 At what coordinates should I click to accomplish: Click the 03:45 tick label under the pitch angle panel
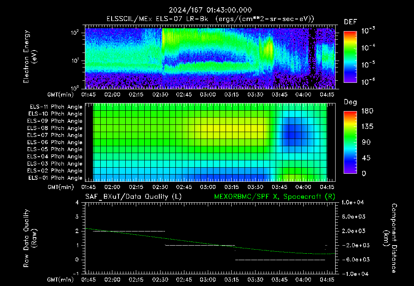(x=280, y=187)
